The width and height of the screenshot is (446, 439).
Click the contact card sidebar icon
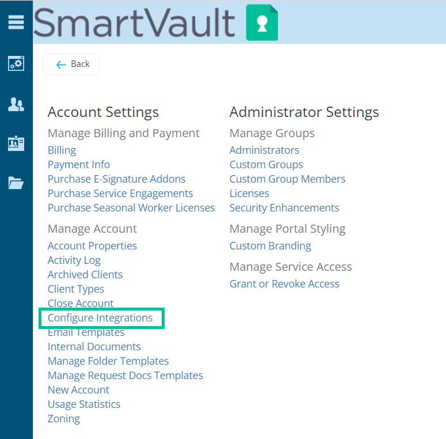coord(16,143)
